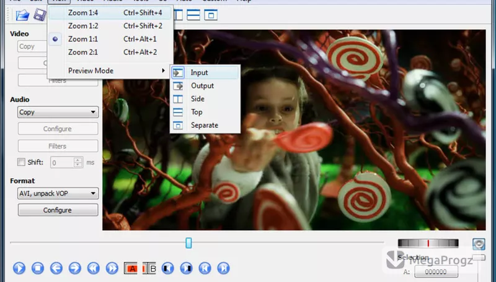This screenshot has height=282, width=496.
Task: Click Side preview mode icon
Action: click(x=178, y=99)
